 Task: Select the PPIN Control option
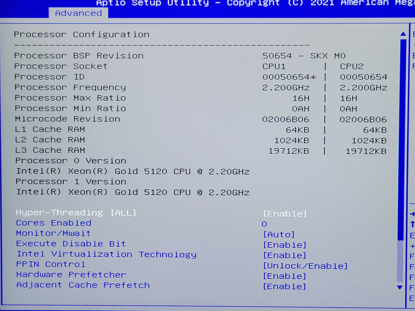click(x=51, y=264)
